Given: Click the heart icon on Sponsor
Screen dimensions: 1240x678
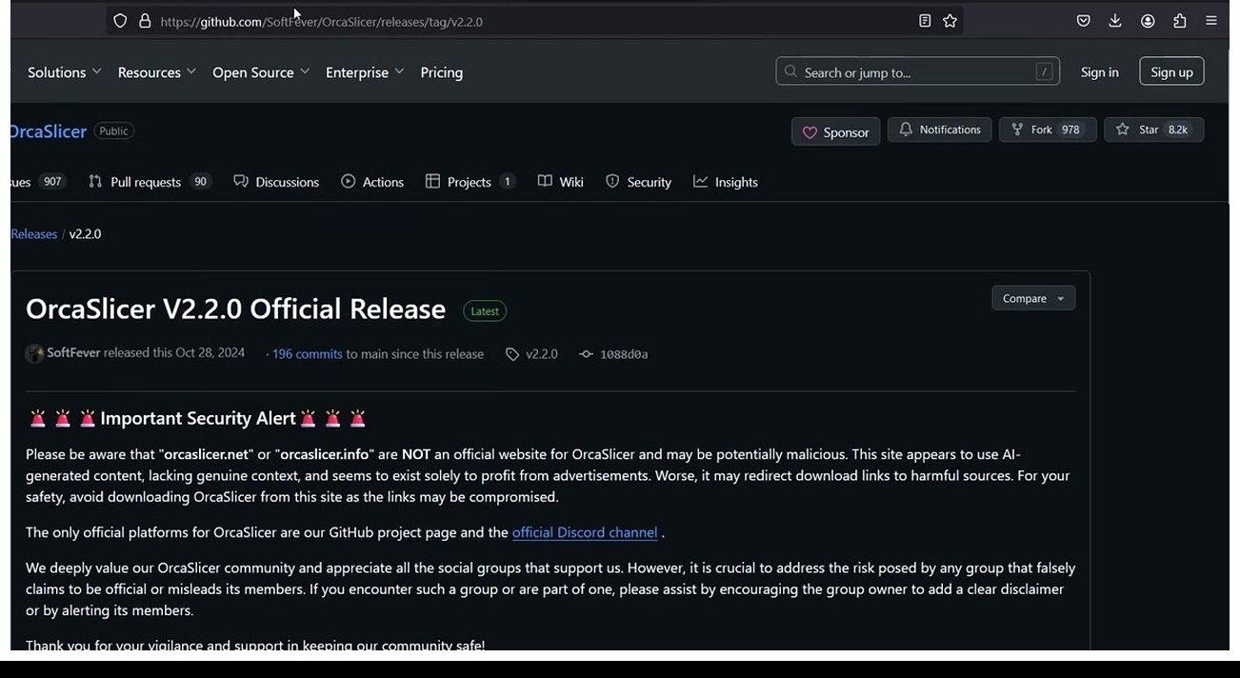Looking at the screenshot, I should 810,132.
